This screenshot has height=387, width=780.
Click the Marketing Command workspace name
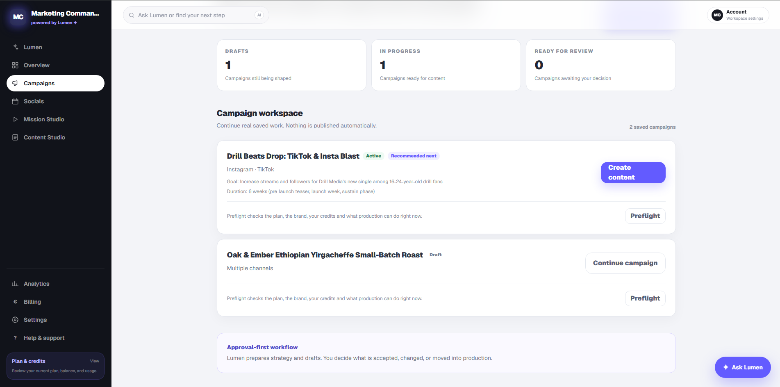coord(65,13)
